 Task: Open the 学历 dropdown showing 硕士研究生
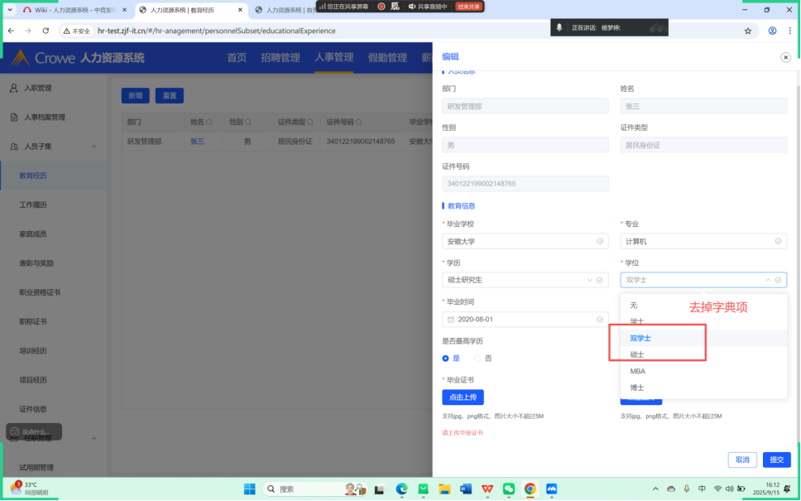pos(525,280)
